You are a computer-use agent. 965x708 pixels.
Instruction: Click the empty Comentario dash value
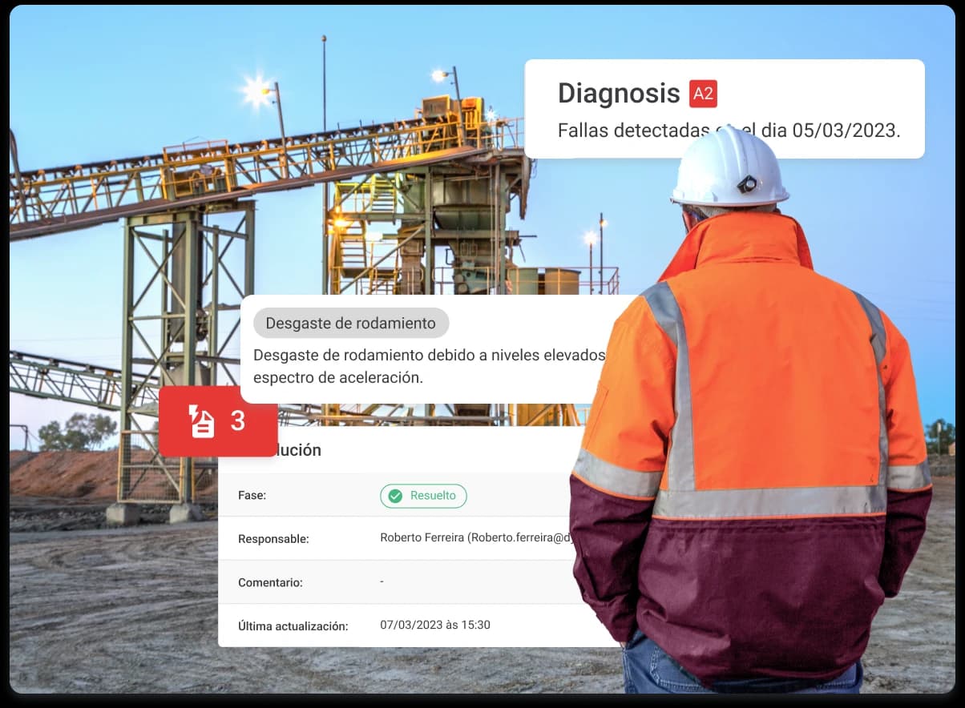[382, 581]
